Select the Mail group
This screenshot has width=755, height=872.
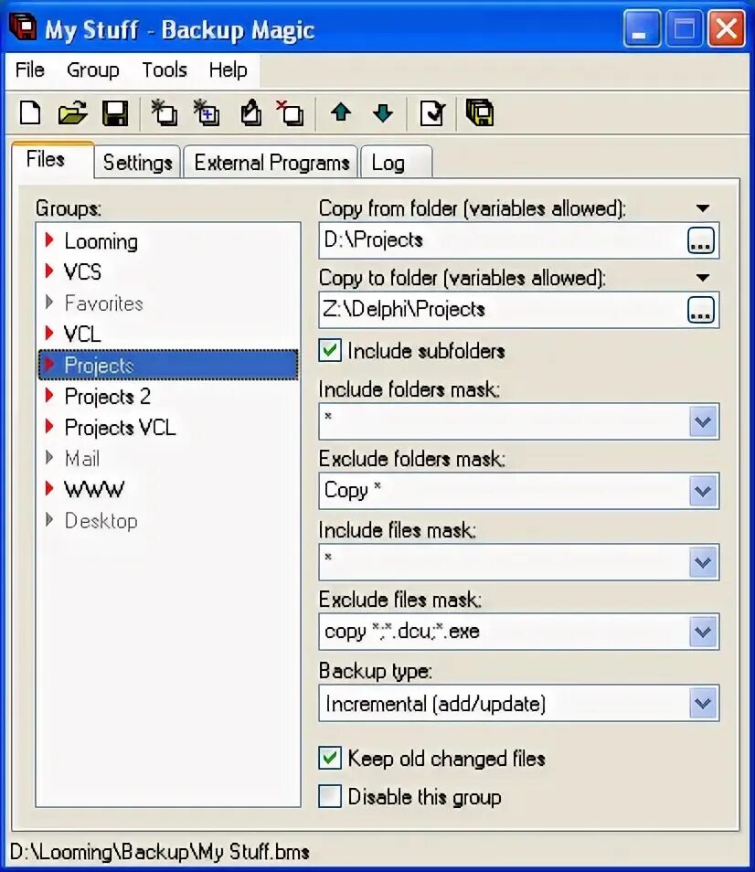(x=168, y=459)
